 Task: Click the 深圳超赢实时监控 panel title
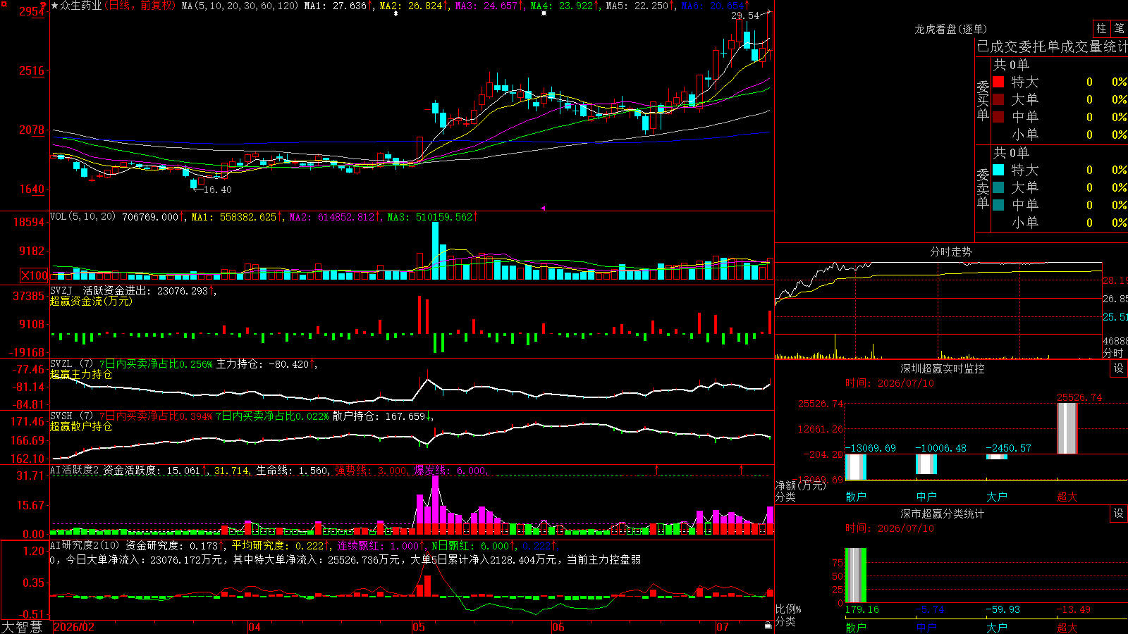[x=943, y=368]
